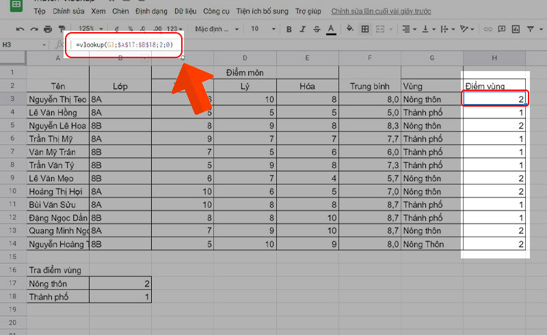Select row 5 header
Screen dimensions: 547x335
[12, 125]
